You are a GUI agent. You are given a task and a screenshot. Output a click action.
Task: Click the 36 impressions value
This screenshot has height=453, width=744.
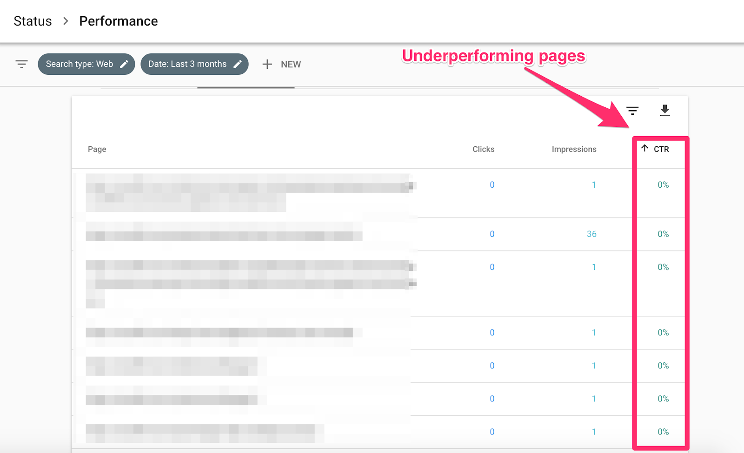click(591, 234)
